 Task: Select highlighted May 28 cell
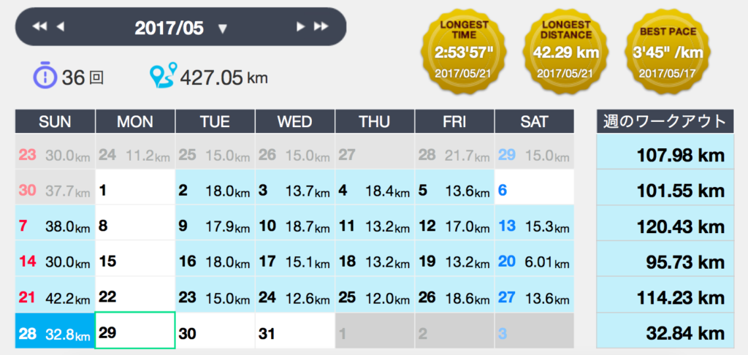55,333
